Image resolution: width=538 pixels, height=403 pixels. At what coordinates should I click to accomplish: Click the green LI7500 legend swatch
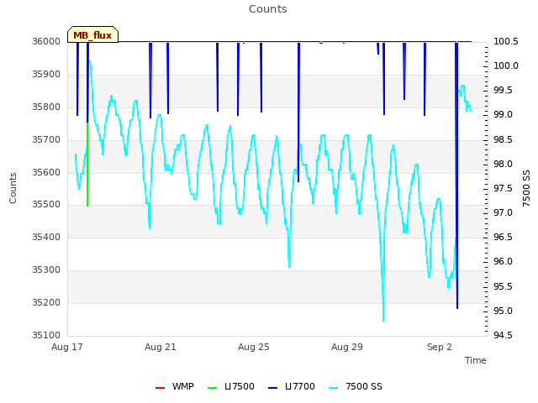213,388
